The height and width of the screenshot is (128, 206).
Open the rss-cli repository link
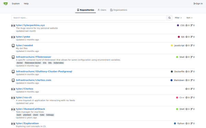click(x=28, y=97)
